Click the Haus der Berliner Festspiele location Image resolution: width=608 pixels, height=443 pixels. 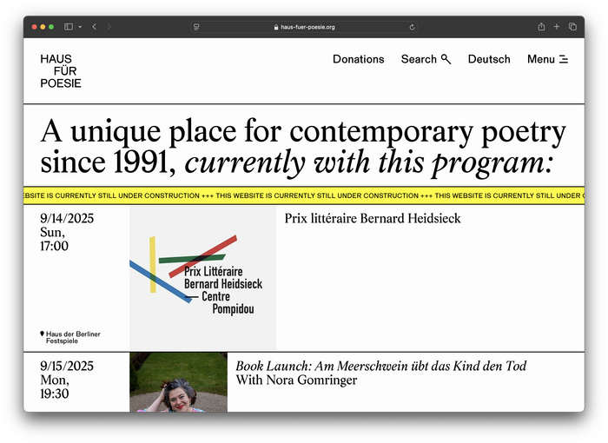pos(73,338)
